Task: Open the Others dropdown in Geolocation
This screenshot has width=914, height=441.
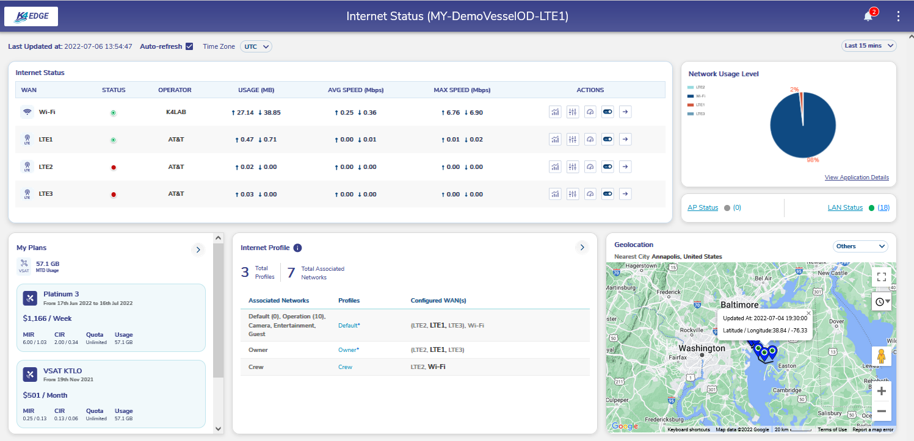Action: pos(860,246)
